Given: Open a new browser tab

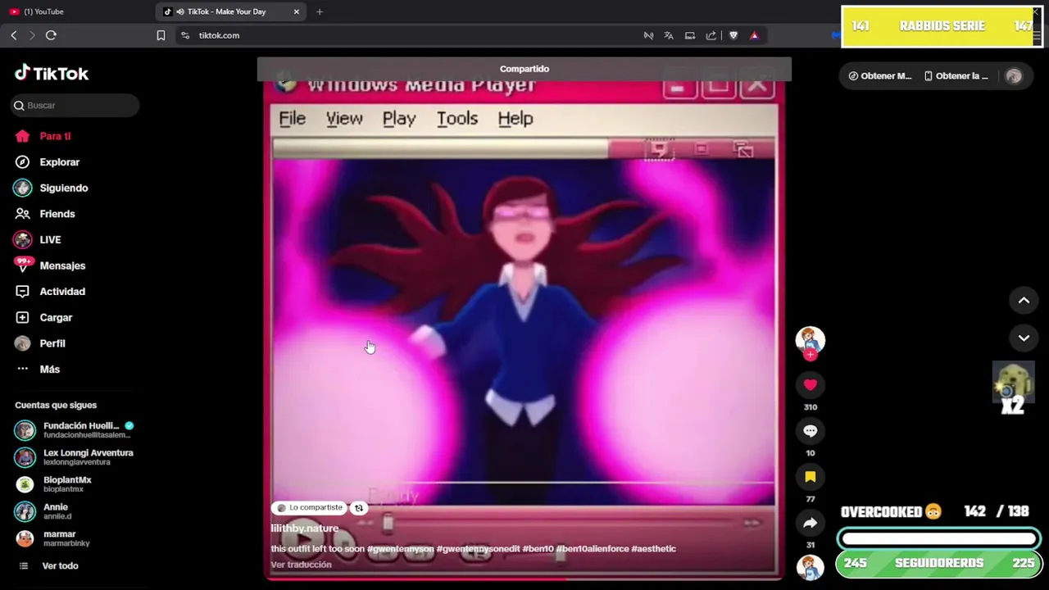Looking at the screenshot, I should tap(320, 11).
